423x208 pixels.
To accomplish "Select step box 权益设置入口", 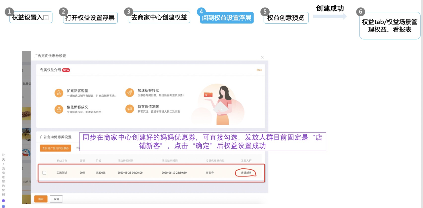I will click(31, 17).
